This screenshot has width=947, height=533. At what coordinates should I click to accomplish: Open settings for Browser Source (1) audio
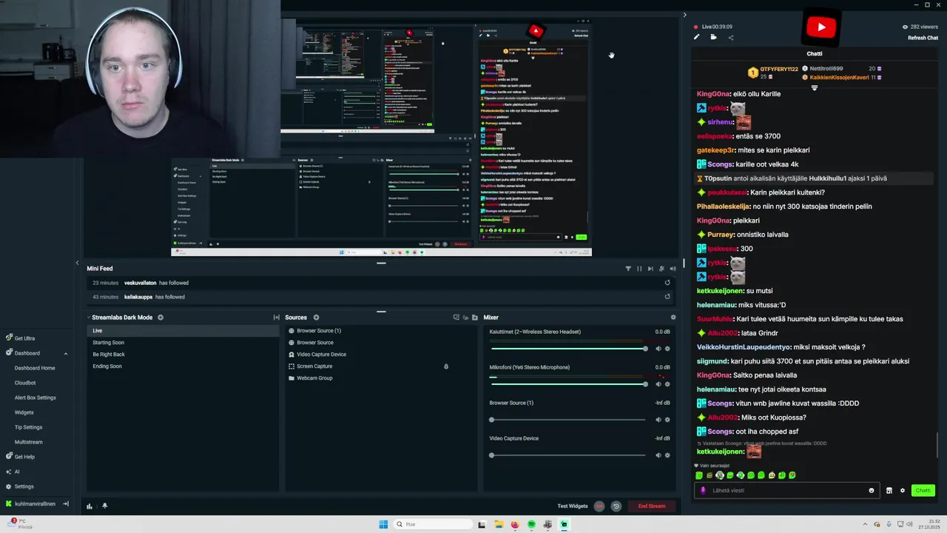point(667,420)
